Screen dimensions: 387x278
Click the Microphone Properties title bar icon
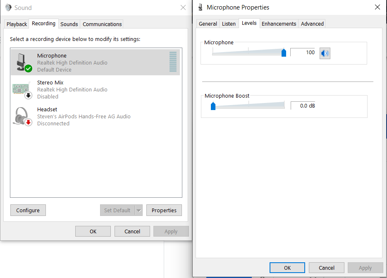pyautogui.click(x=200, y=7)
